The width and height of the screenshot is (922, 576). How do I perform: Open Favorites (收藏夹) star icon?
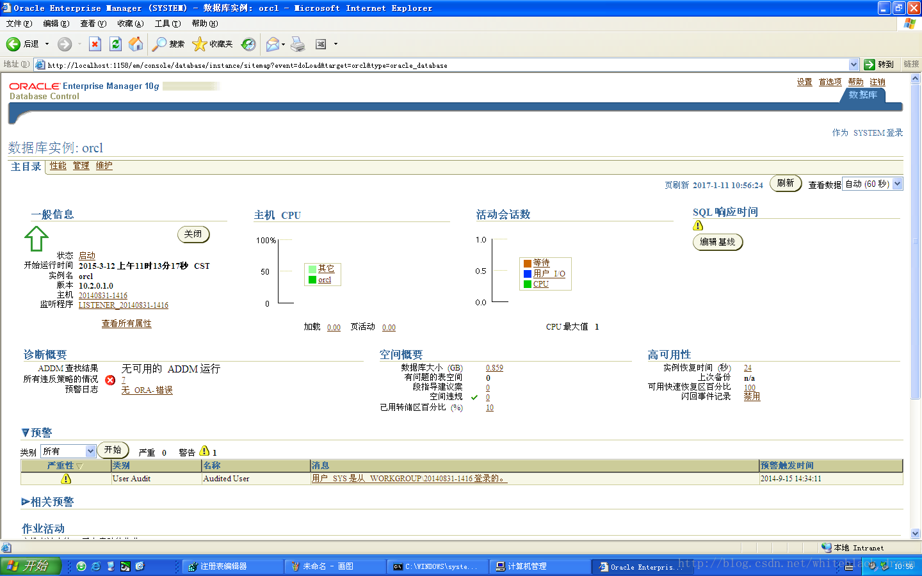click(x=213, y=44)
